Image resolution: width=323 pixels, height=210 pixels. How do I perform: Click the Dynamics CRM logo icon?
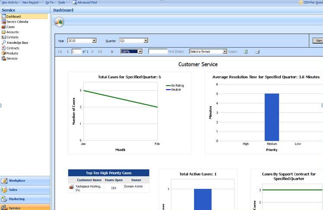click(58, 22)
